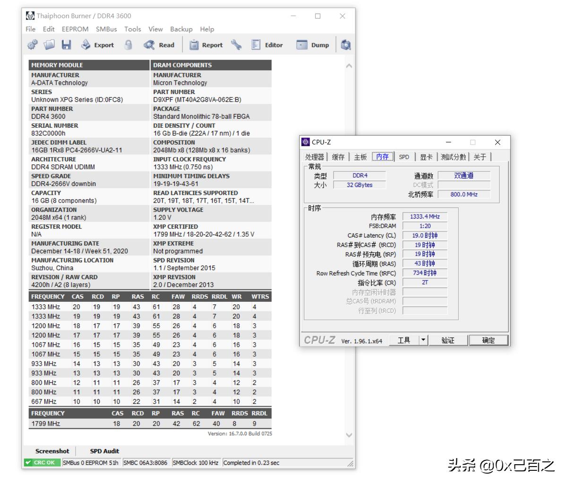The width and height of the screenshot is (567, 485).
Task: Click the Export toolbar button
Action: (x=97, y=45)
